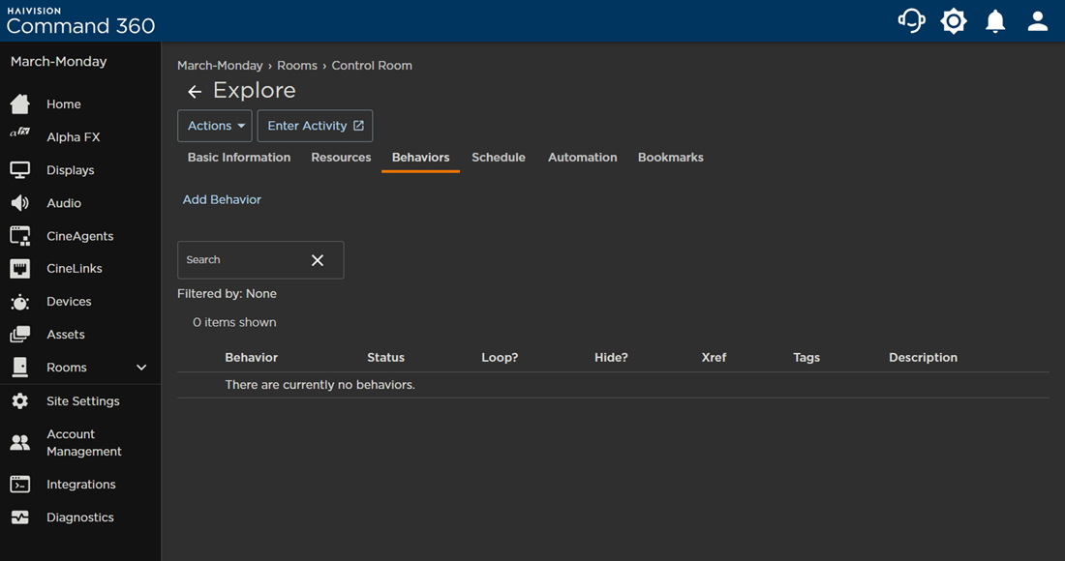Click the Audio speaker icon
Image resolution: width=1065 pixels, height=561 pixels.
(x=19, y=203)
